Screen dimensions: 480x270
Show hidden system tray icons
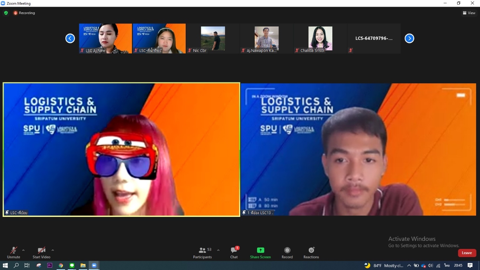click(x=409, y=265)
